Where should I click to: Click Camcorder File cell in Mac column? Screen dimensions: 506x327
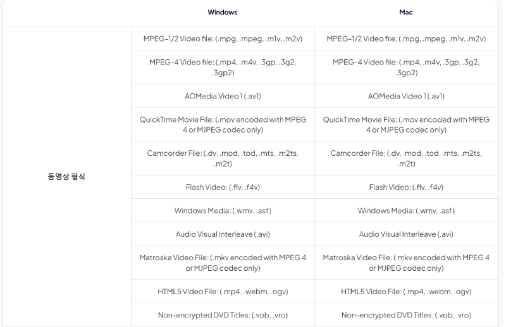point(406,158)
